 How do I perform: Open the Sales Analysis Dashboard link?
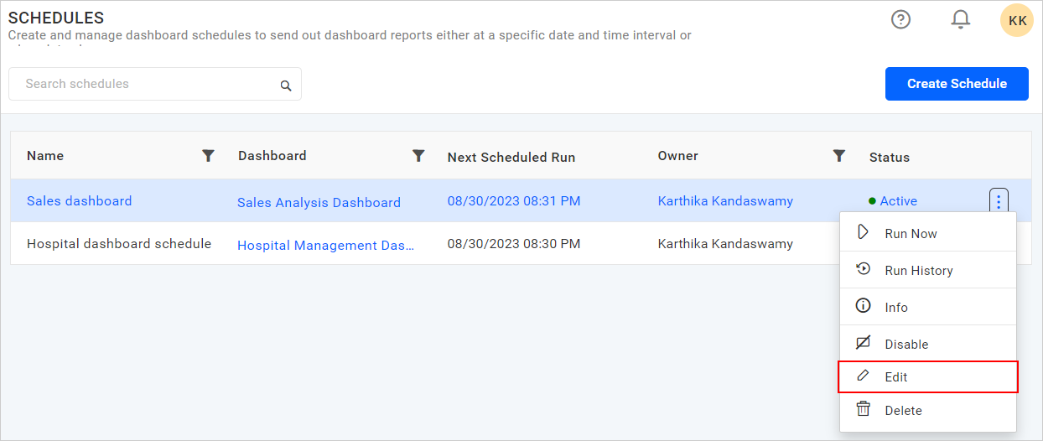319,202
